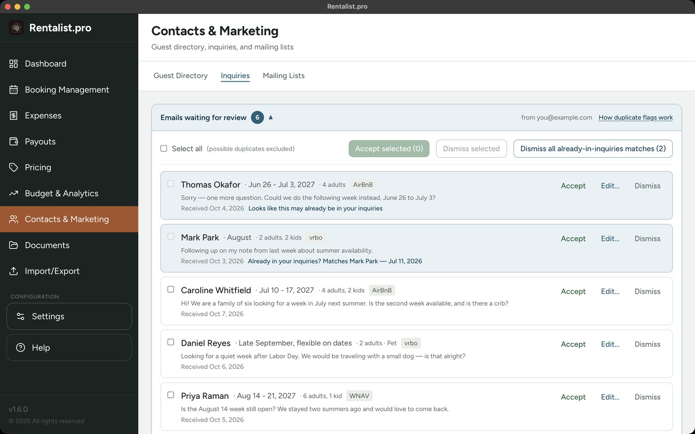The image size is (695, 434).
Task: Open Dashboard via its grid icon
Action: tap(14, 64)
